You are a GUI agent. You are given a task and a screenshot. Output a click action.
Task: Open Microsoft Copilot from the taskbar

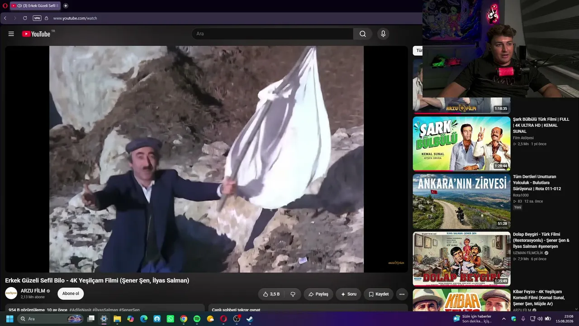tap(130, 319)
